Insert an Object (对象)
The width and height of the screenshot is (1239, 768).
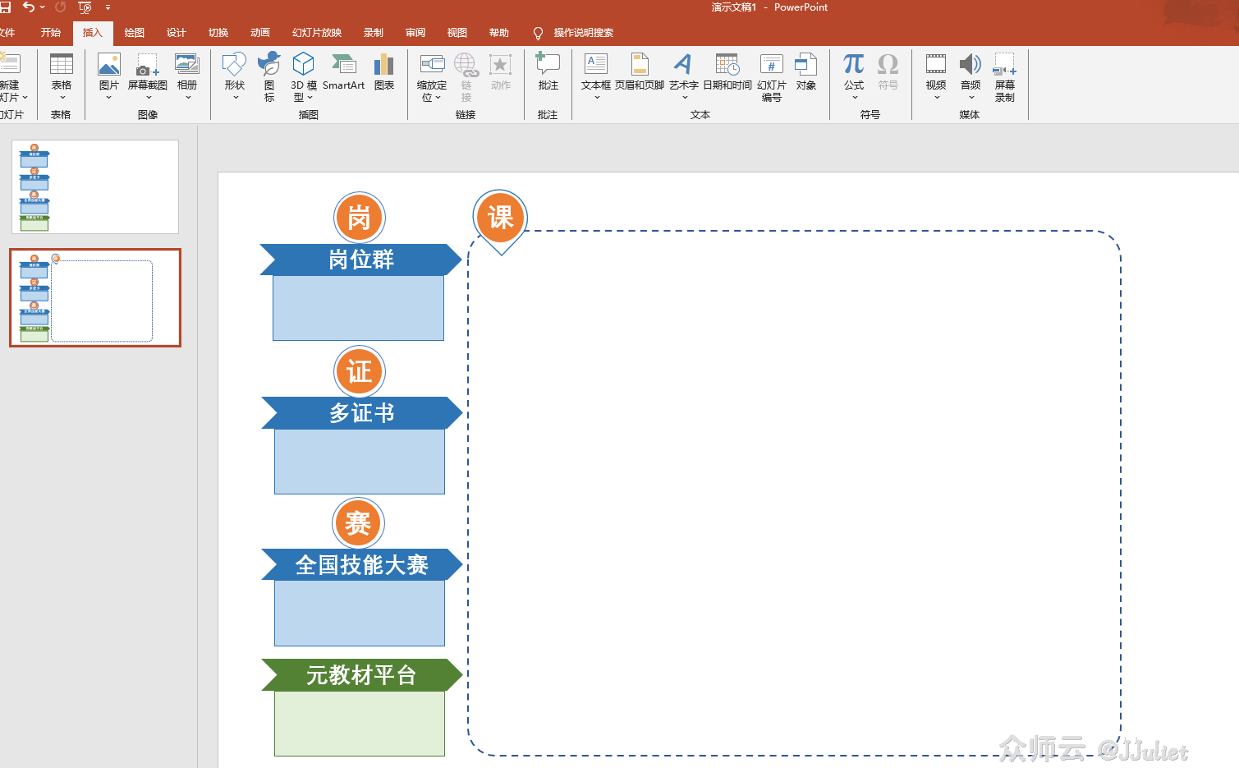[806, 72]
